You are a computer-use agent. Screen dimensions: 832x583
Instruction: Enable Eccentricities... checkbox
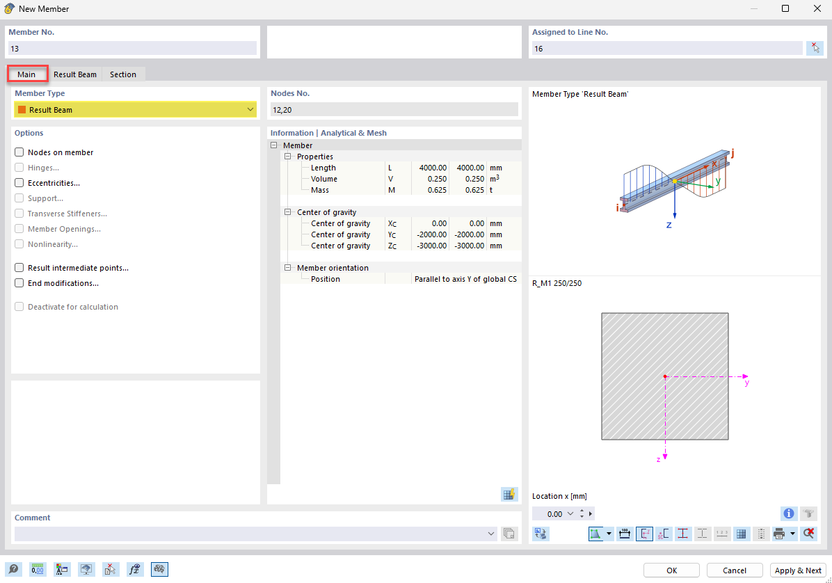[x=19, y=183]
